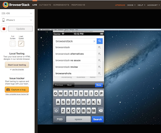Clear the search field with the X icon
The height and width of the screenshot is (133, 161).
point(94,41)
